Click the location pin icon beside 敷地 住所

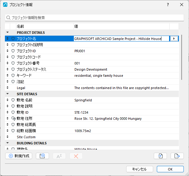pyautogui.click(x=13, y=119)
